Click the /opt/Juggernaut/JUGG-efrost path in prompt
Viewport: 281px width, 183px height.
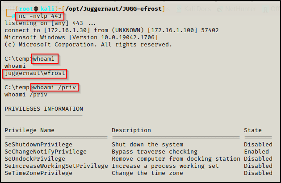113,8
